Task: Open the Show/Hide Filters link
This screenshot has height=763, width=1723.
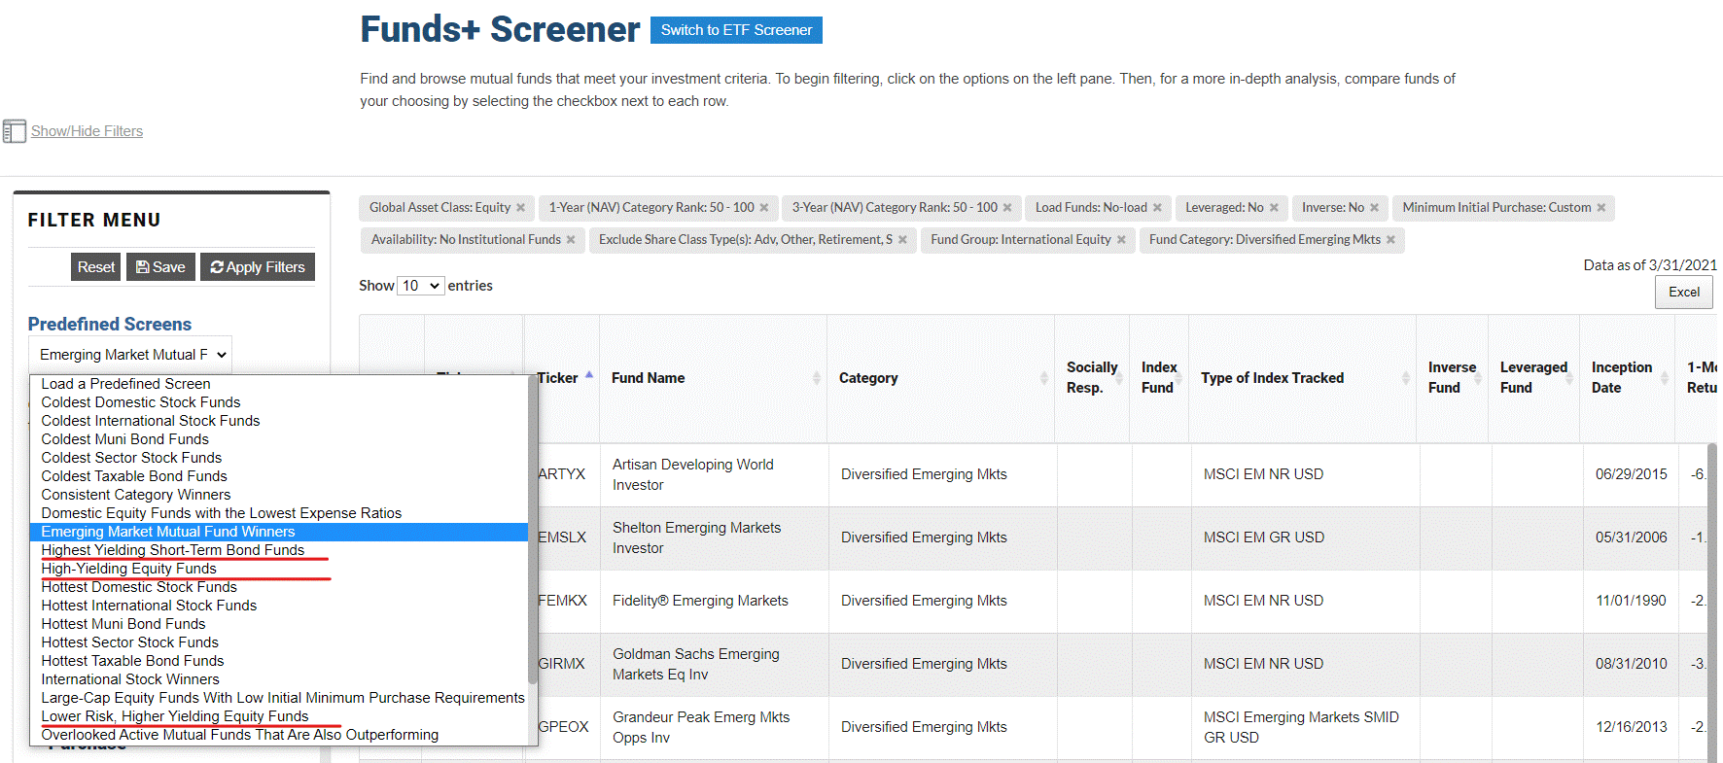Action: click(87, 131)
